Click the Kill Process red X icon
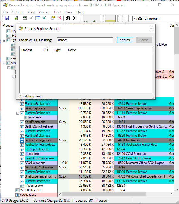This screenshot has width=179, height=204. [x=60, y=18]
